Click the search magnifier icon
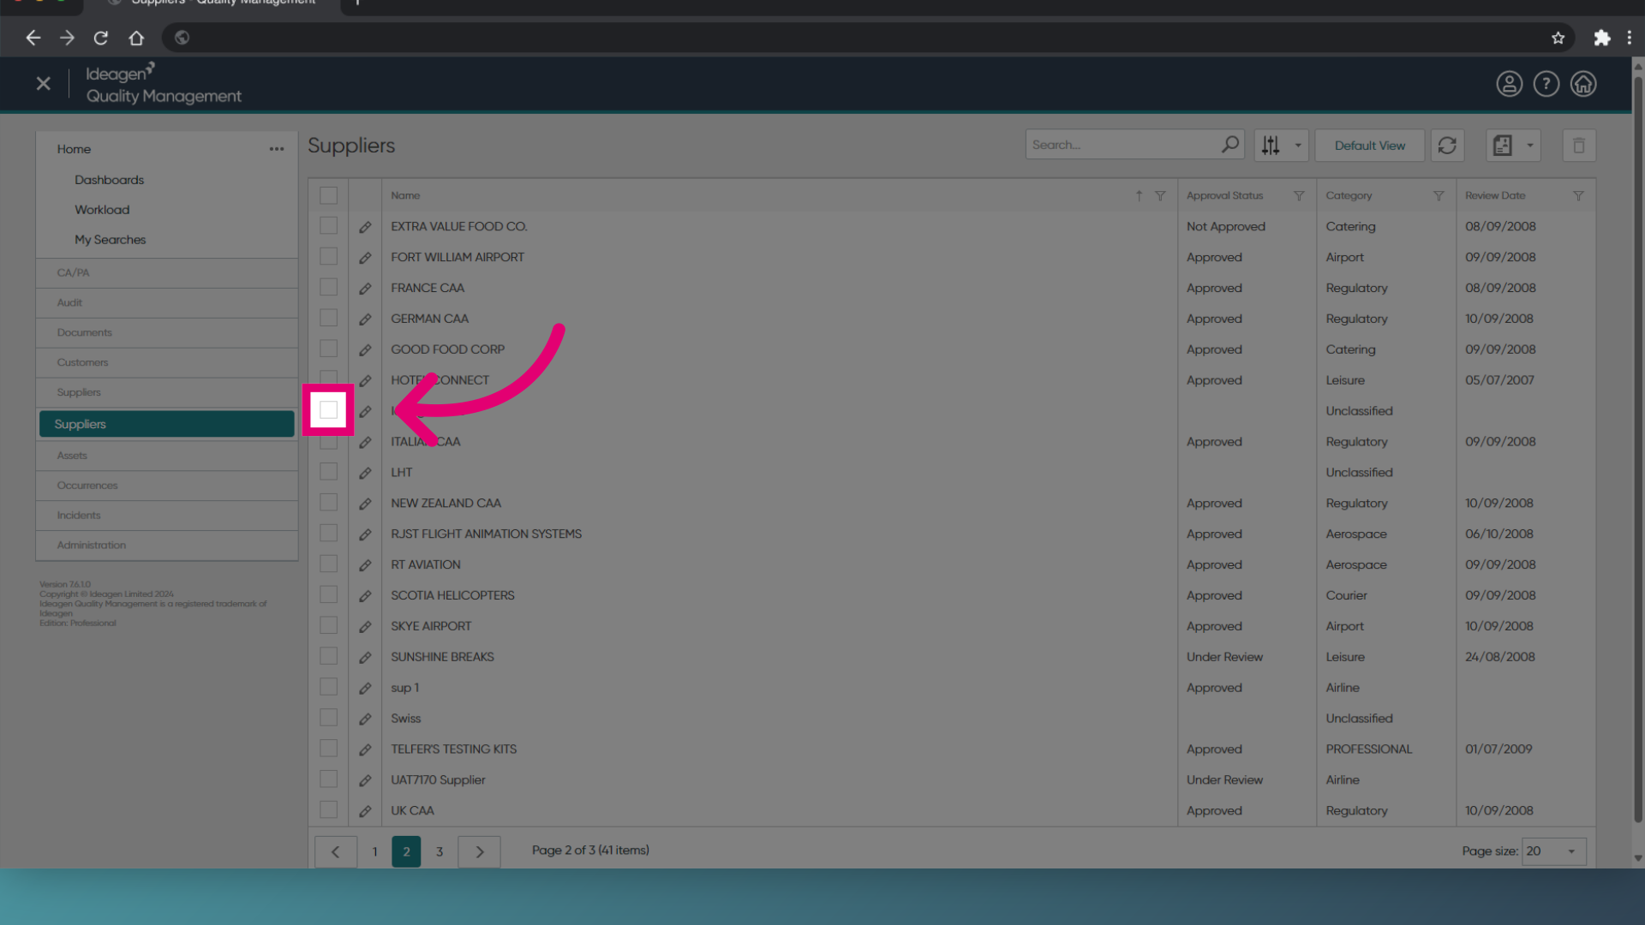 click(1230, 145)
